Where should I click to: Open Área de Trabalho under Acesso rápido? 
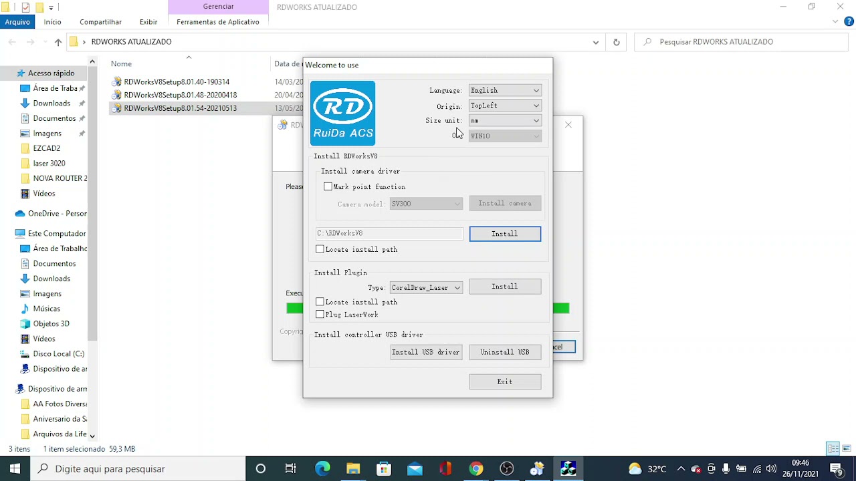pos(55,88)
